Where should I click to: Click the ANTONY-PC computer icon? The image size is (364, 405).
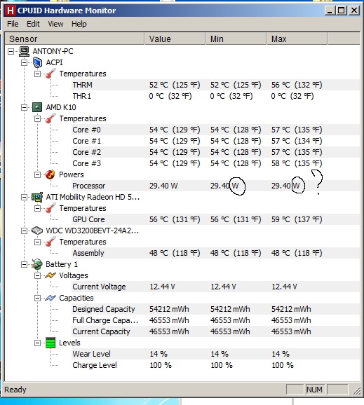[x=25, y=51]
